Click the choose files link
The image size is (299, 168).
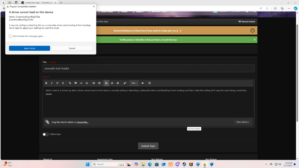(x=83, y=122)
